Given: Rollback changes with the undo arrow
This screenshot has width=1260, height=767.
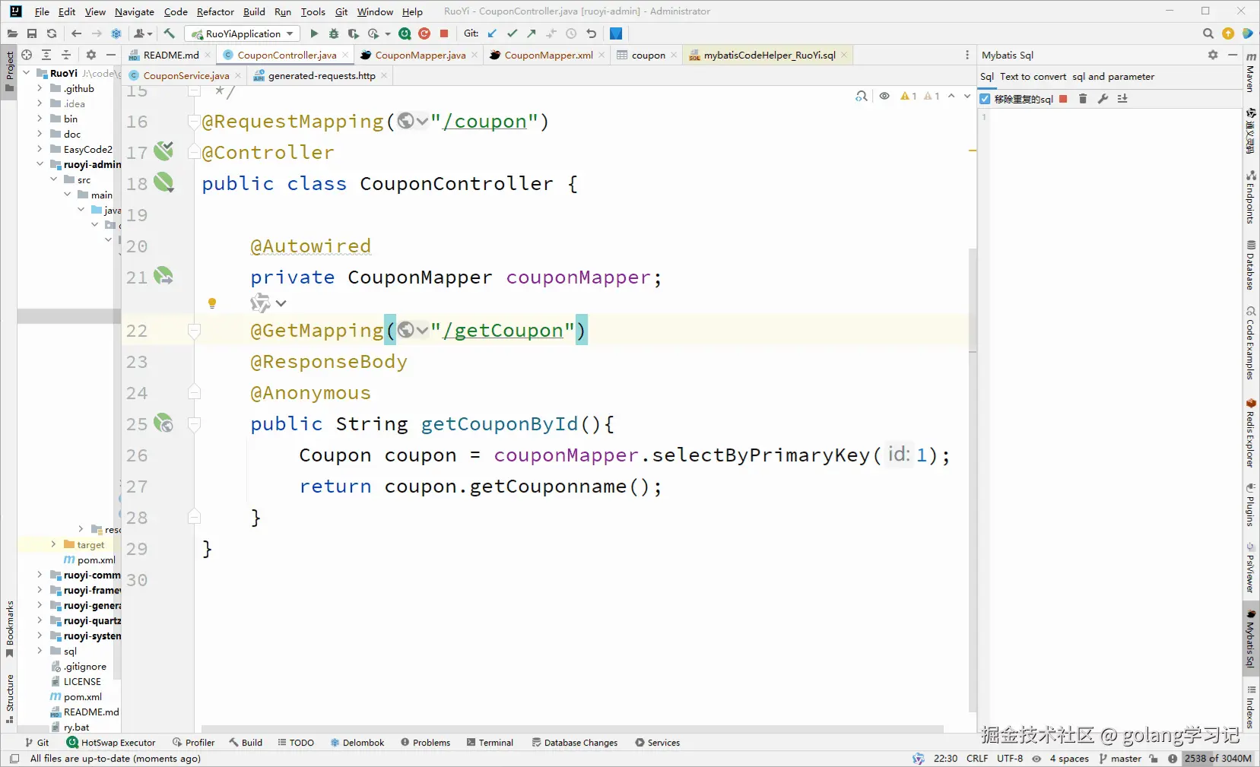Looking at the screenshot, I should point(591,33).
